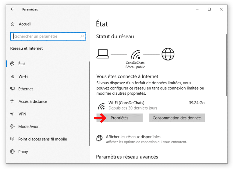
Task: Open the Proxy settings section
Action: click(x=23, y=152)
